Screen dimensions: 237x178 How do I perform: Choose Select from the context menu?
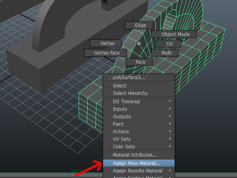pos(139,86)
